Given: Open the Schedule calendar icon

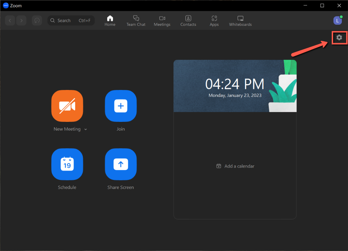Looking at the screenshot, I should (67, 164).
